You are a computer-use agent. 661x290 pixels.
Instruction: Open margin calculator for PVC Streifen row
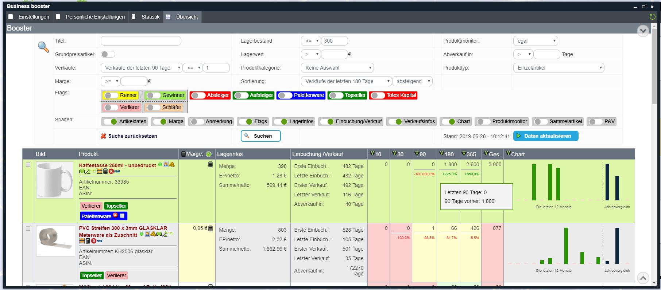point(210,228)
